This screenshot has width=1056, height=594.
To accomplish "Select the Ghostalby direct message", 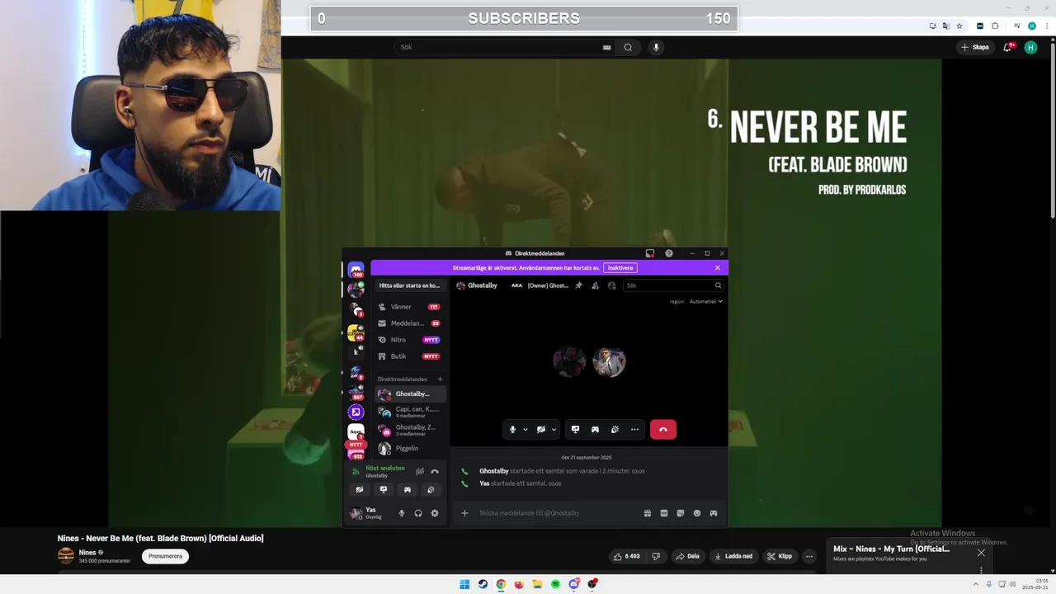I will point(410,394).
